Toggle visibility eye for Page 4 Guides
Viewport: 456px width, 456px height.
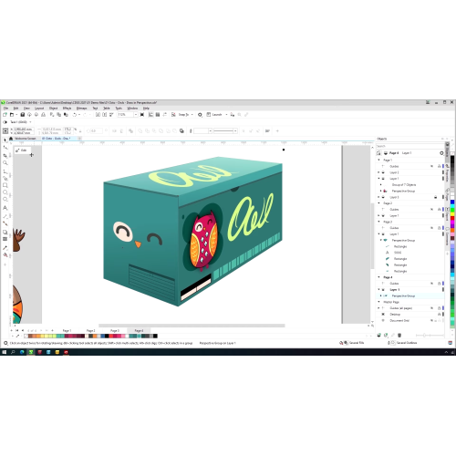pyautogui.click(x=431, y=284)
